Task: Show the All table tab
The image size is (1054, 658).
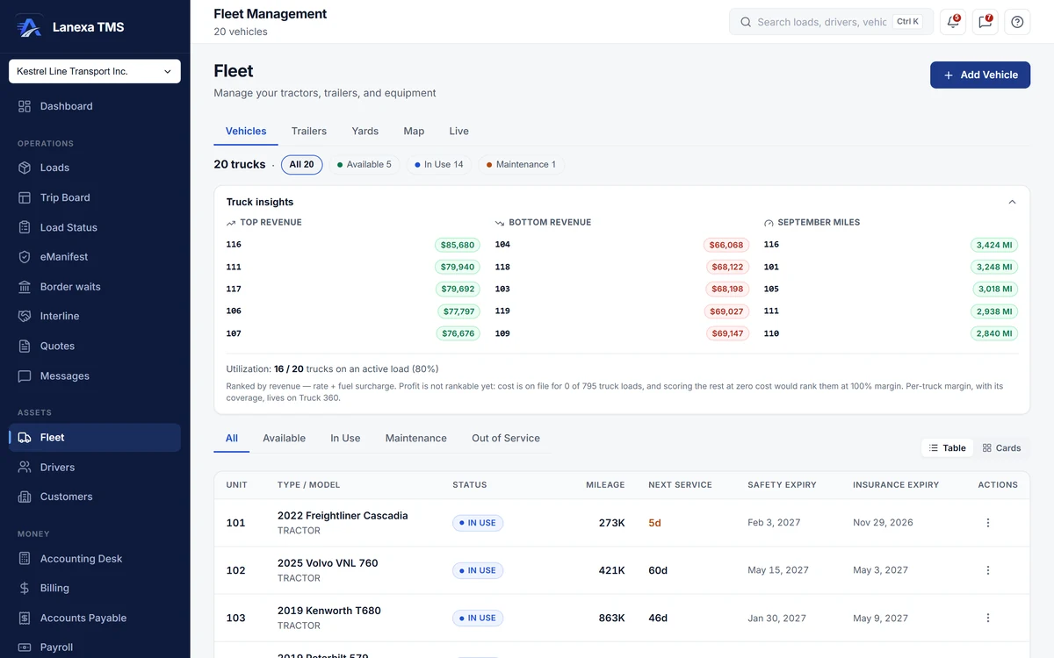Action: [232, 438]
